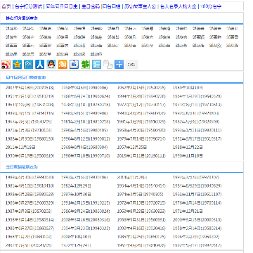Open date link 1993年1月11日(19930111)

(x=197, y=130)
